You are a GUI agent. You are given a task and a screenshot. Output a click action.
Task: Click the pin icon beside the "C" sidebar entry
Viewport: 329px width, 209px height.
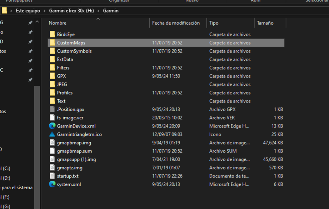pyautogui.click(x=30, y=70)
